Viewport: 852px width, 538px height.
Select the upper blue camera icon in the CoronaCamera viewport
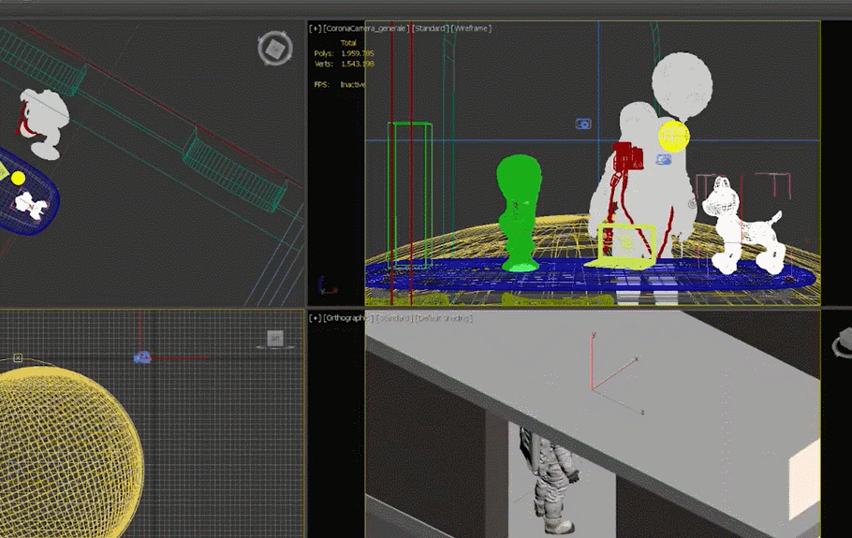pyautogui.click(x=583, y=124)
